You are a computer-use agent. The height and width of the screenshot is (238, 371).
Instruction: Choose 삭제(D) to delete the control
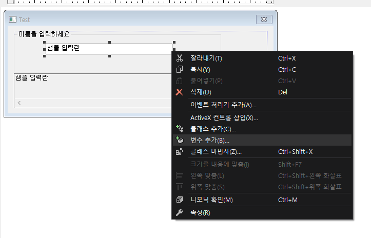(262, 92)
